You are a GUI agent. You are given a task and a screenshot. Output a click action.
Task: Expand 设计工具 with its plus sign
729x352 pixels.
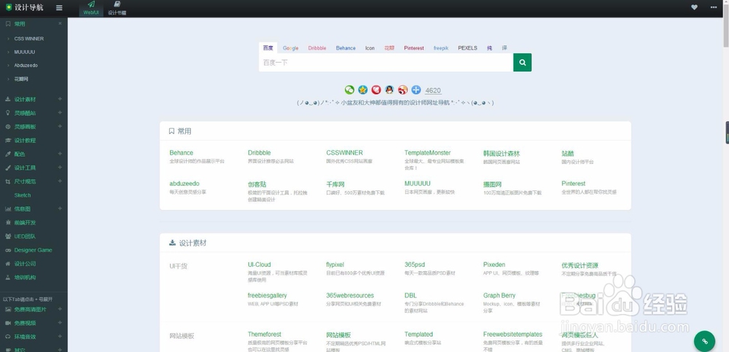(60, 168)
